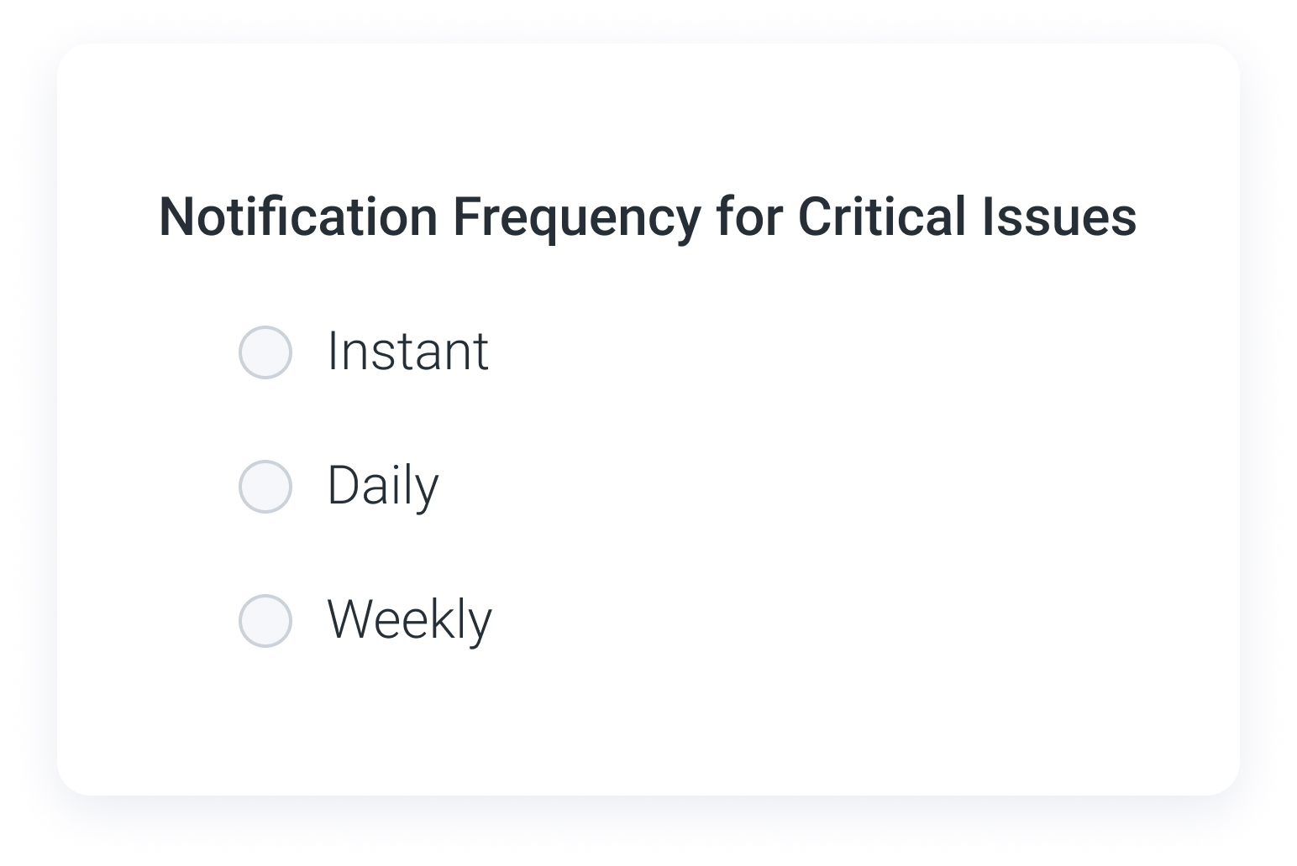Click the Daily option label
This screenshot has width=1297, height=866.
(382, 486)
